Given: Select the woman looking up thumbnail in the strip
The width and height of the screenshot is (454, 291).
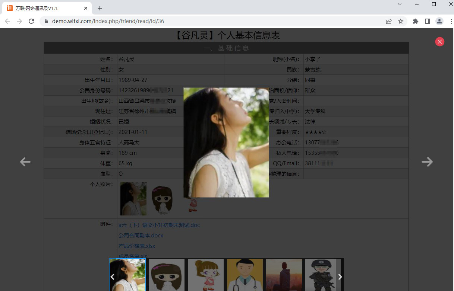Looking at the screenshot, I should coord(127,275).
